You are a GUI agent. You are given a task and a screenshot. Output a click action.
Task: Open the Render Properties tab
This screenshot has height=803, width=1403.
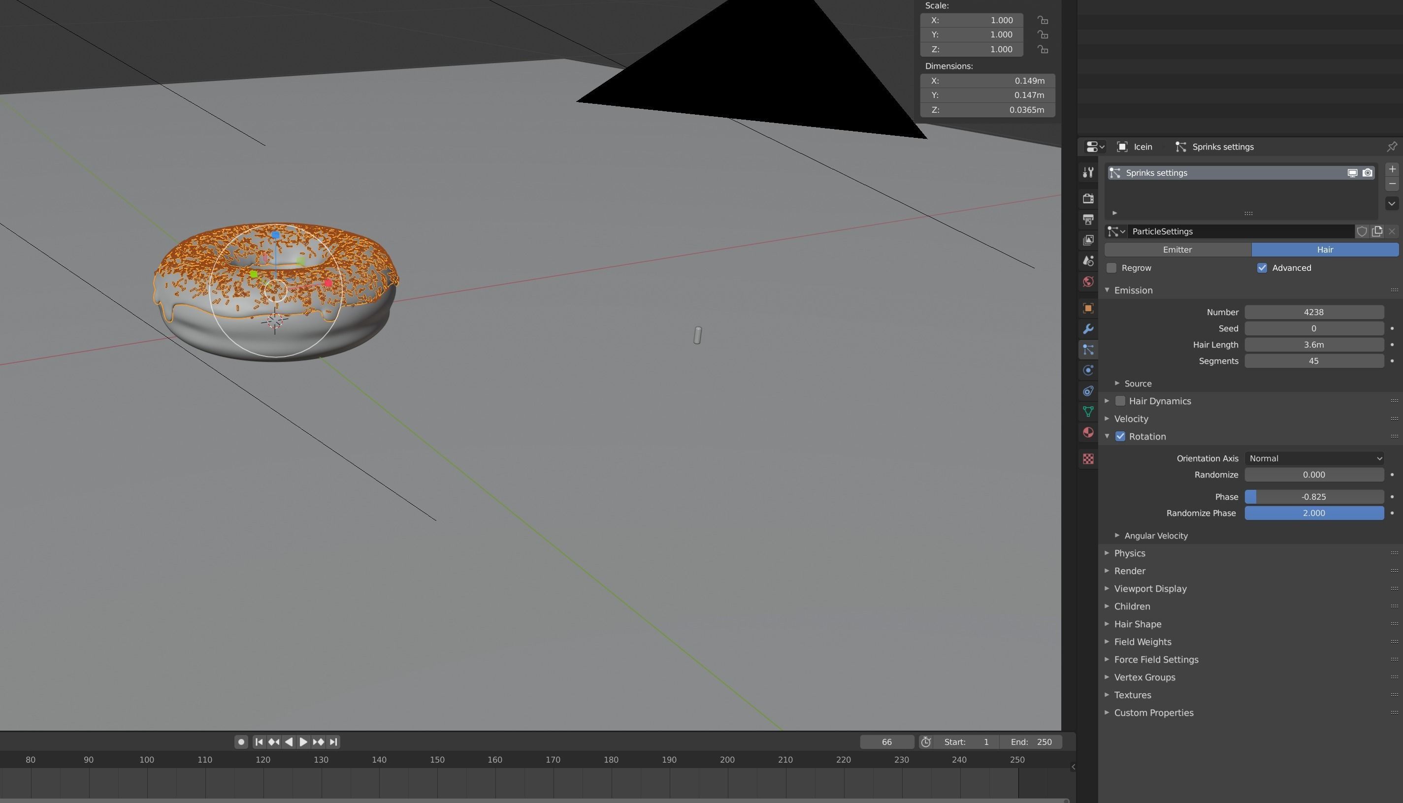[1087, 198]
